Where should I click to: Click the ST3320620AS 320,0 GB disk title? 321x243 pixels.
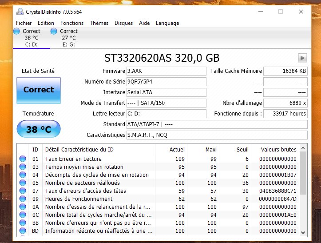point(162,58)
